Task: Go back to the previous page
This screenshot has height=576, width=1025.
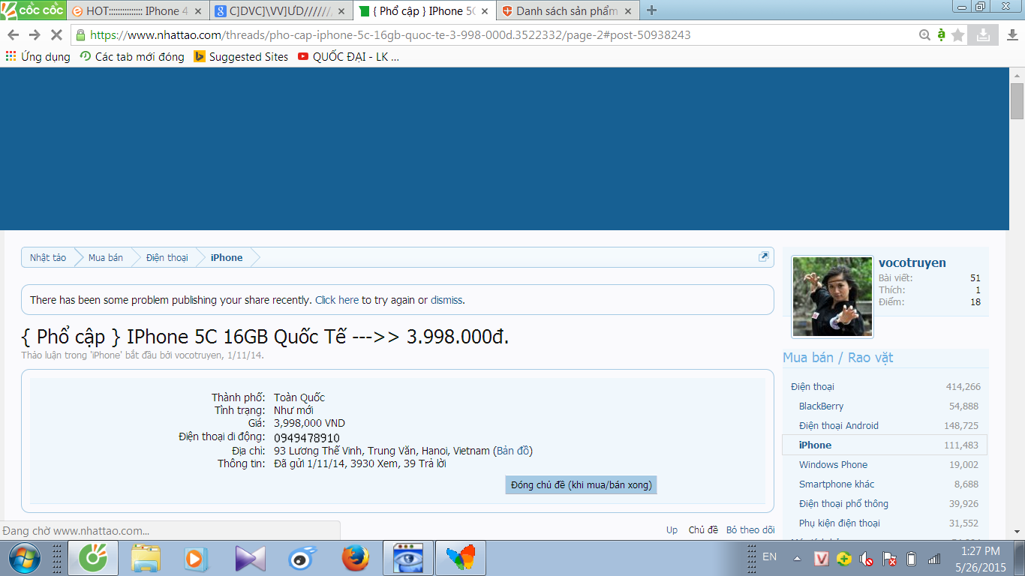Action: (13, 34)
